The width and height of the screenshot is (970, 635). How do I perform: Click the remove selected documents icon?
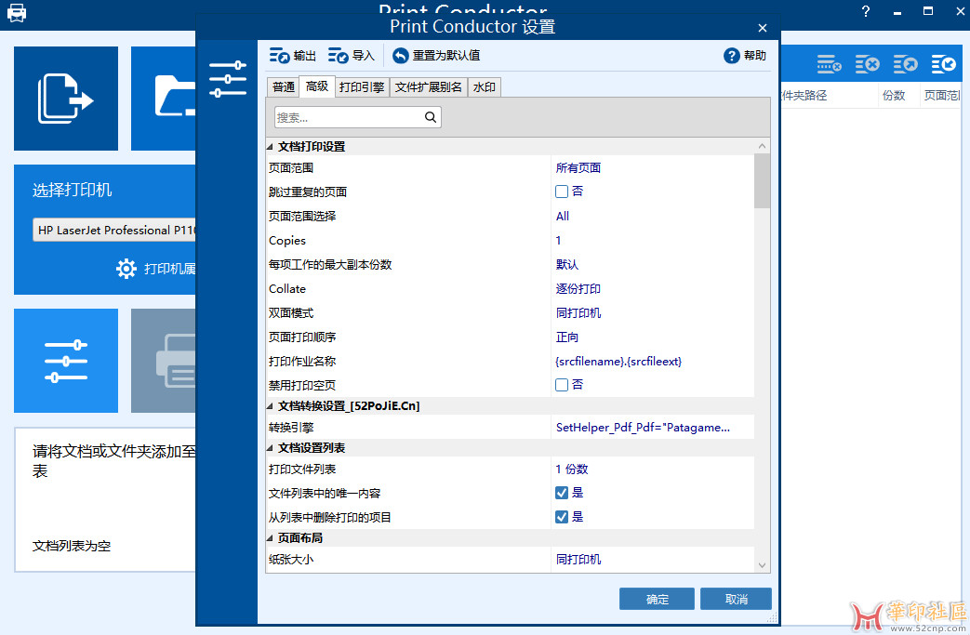coord(828,63)
